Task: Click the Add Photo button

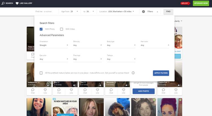Action: (143, 91)
